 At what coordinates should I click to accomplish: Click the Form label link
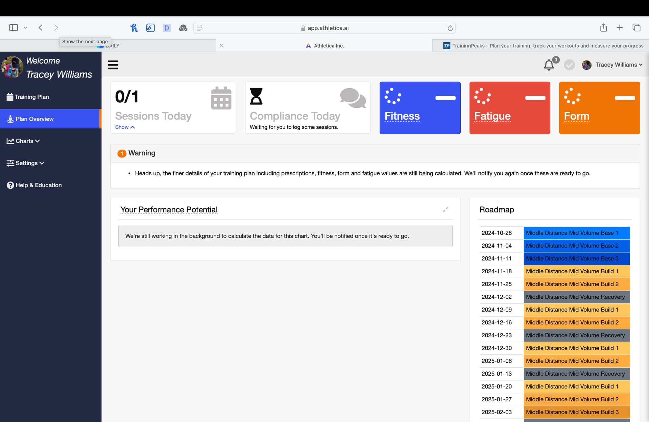tap(576, 116)
